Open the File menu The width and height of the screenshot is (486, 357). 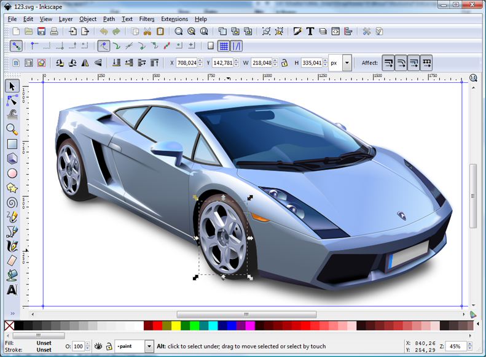pyautogui.click(x=12, y=19)
